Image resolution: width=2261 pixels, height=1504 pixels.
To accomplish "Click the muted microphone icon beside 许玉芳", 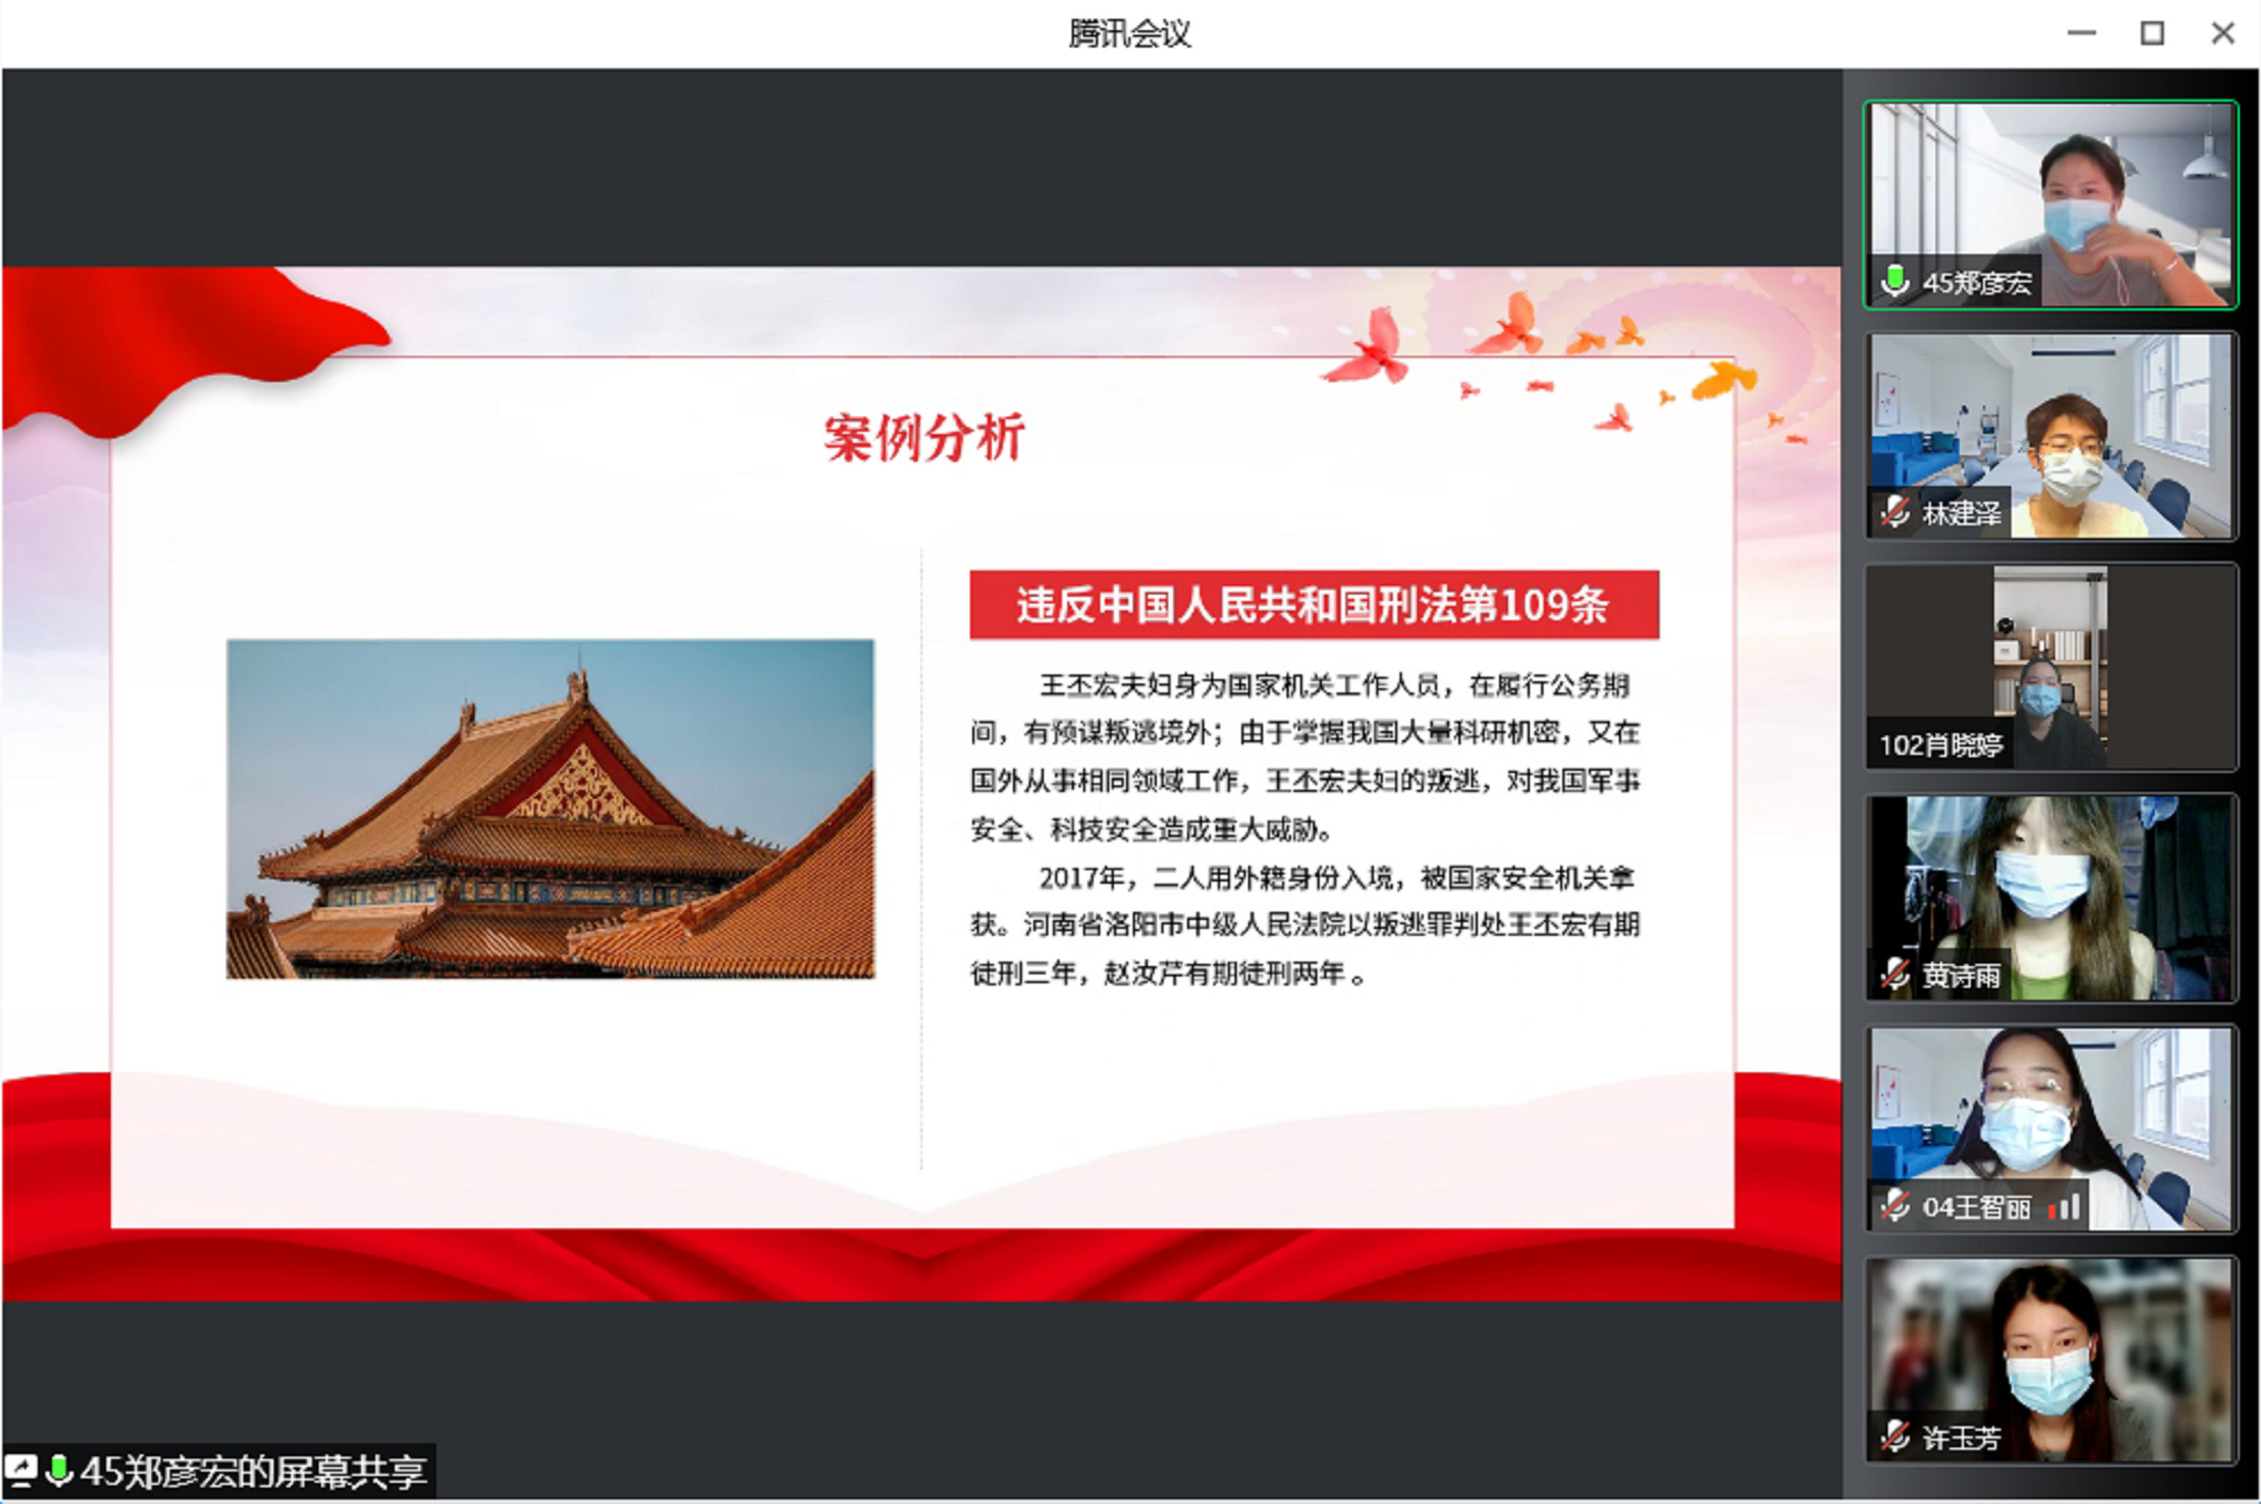I will pyautogui.click(x=1895, y=1437).
